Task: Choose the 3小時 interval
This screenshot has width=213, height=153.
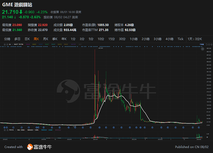Action: click(158, 39)
